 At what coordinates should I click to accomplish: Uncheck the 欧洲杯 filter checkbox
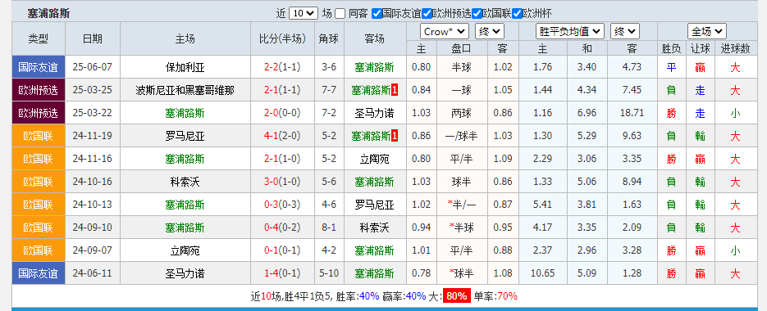[x=518, y=14]
